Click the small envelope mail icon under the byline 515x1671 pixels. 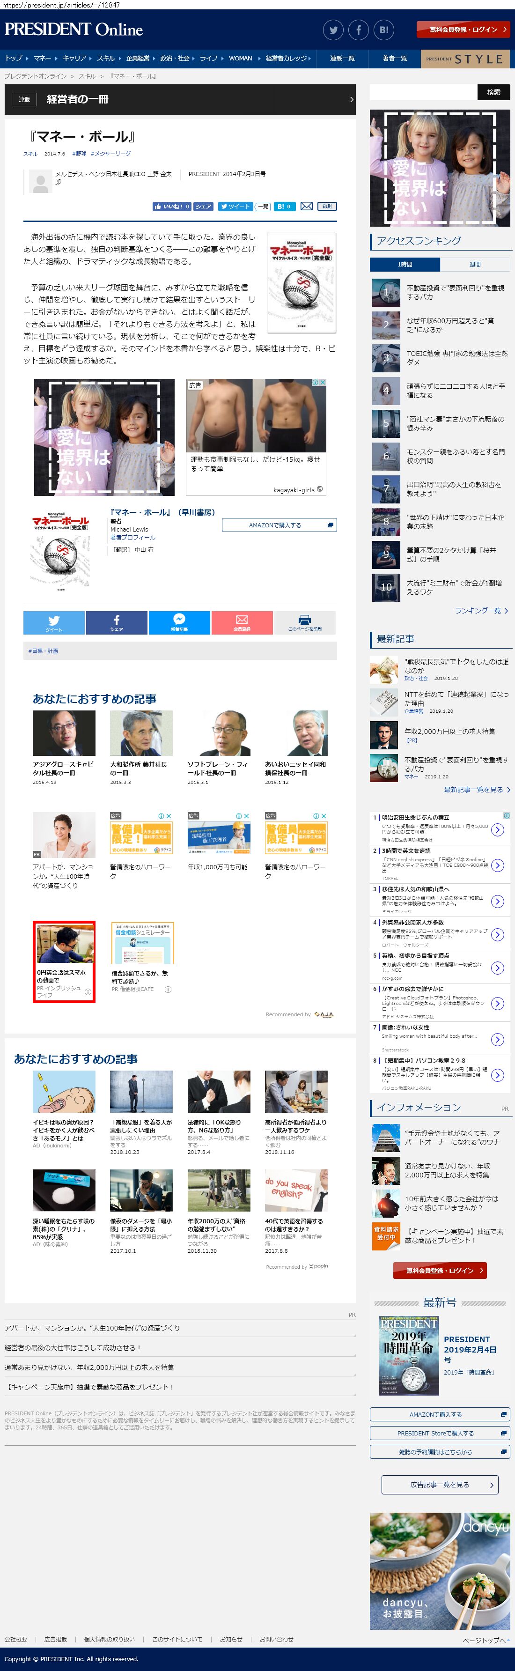pos(307,206)
